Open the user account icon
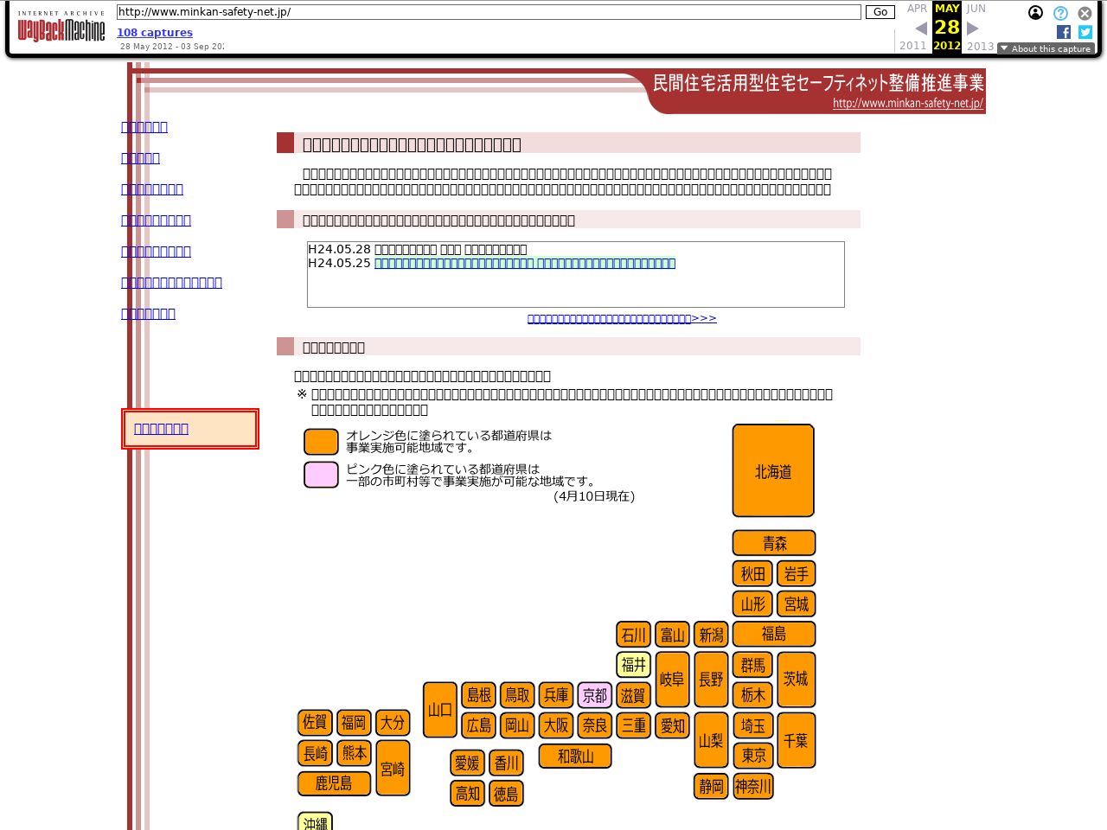Image resolution: width=1107 pixels, height=830 pixels. tap(1035, 12)
